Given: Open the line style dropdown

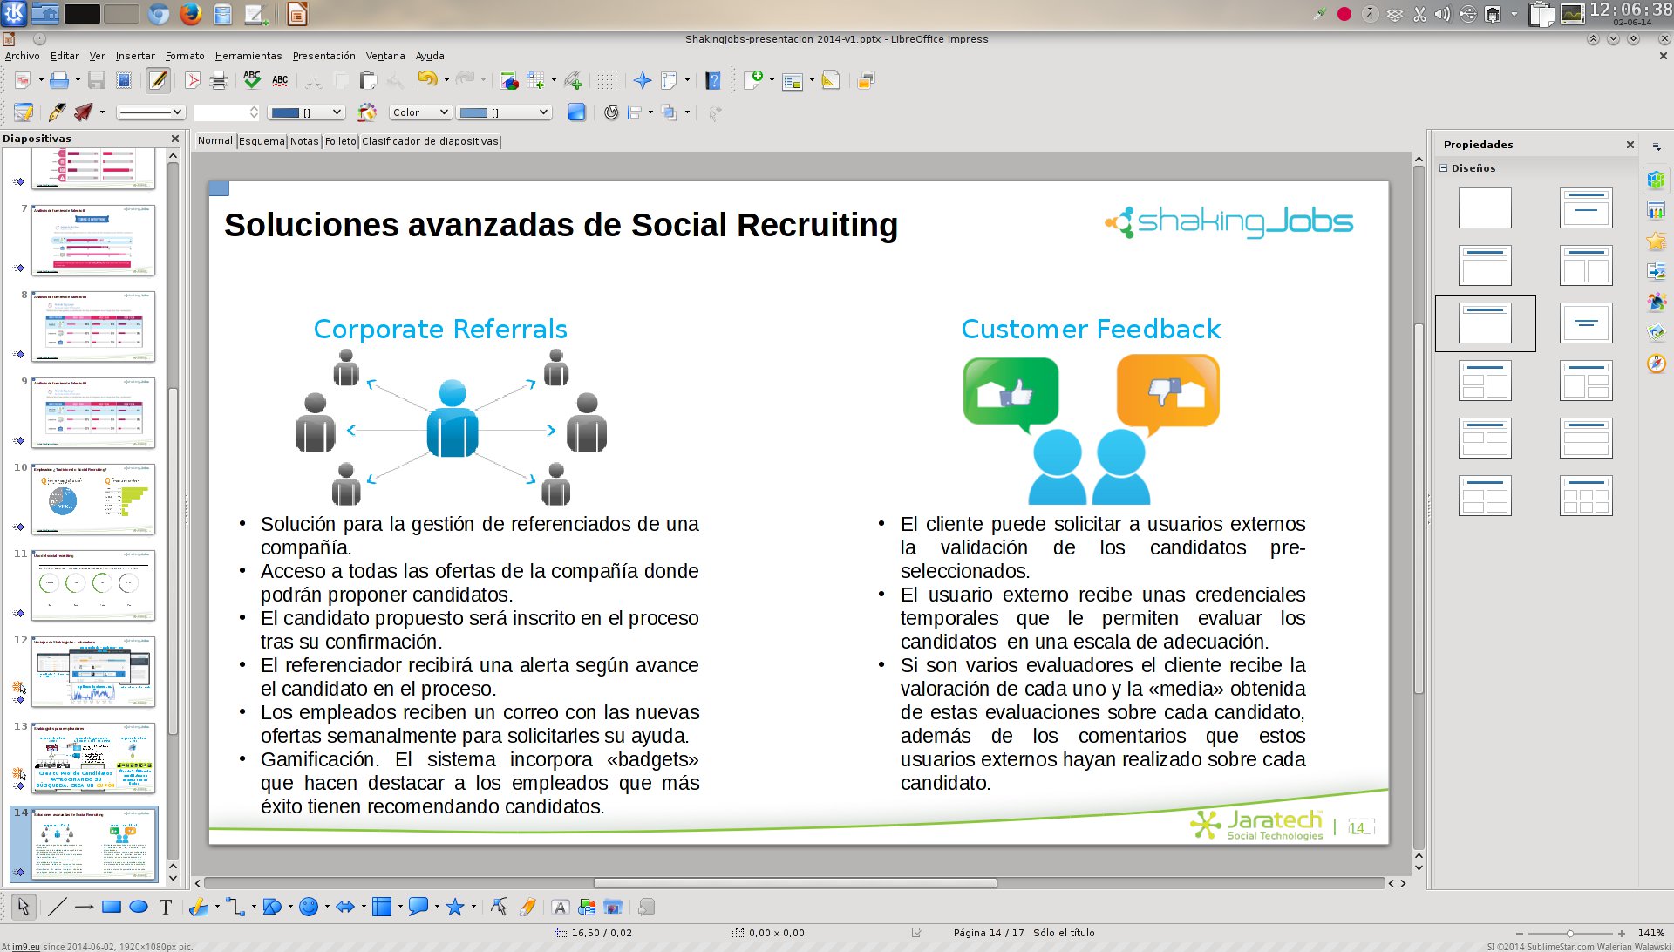Looking at the screenshot, I should [x=152, y=112].
